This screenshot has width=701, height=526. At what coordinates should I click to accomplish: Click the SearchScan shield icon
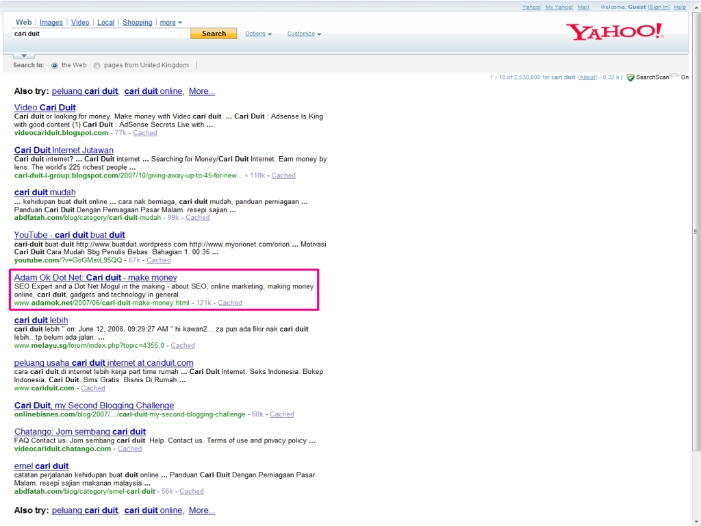pyautogui.click(x=630, y=77)
